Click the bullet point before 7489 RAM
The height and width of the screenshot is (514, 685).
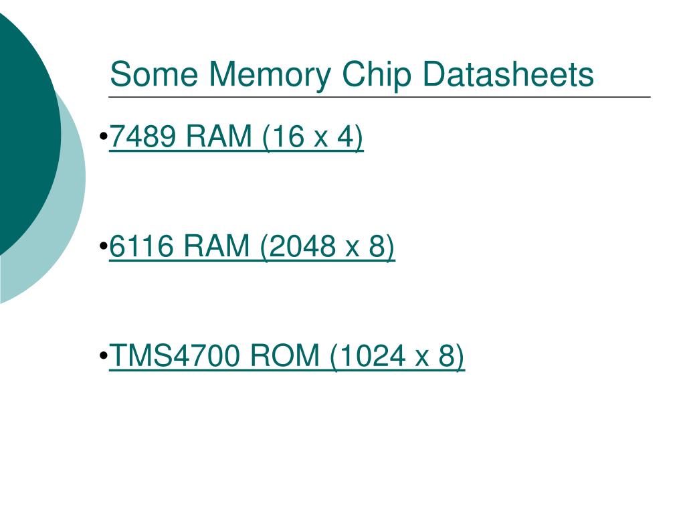(104, 137)
